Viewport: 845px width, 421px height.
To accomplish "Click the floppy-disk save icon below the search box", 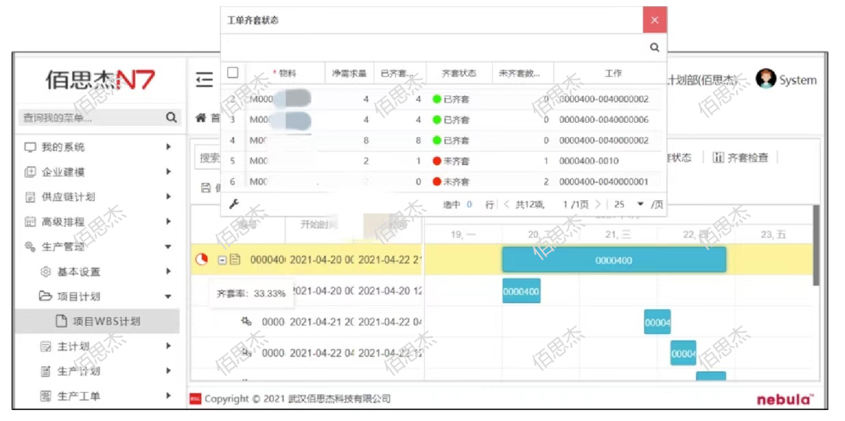I will [x=206, y=187].
